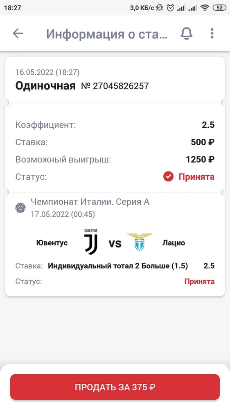This screenshot has width=230, height=410.
Task: Sell the bet for 375 ₽
Action: (115, 387)
